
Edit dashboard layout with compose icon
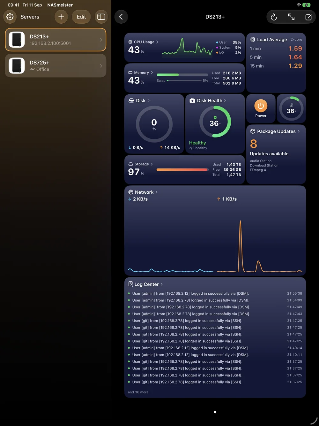point(308,17)
